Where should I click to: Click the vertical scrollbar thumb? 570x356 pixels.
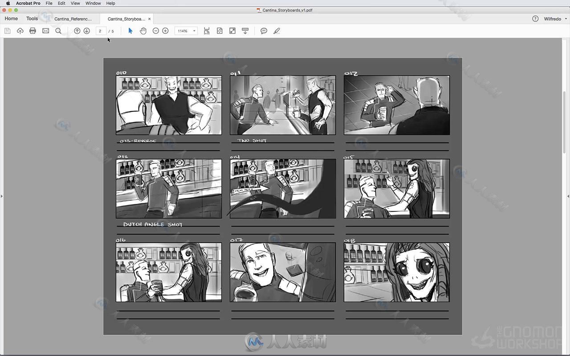565,122
